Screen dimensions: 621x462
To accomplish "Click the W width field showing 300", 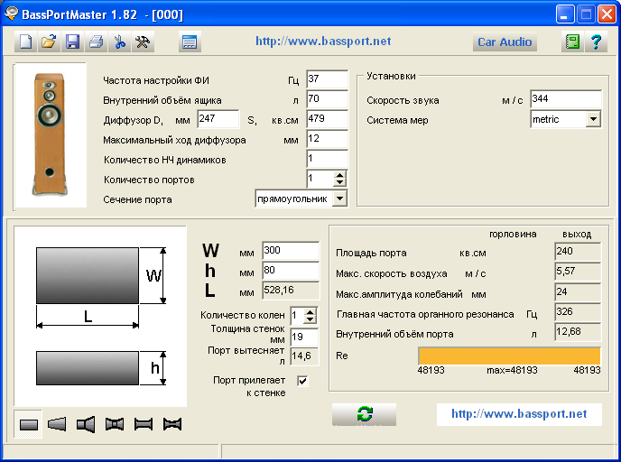I will (291, 251).
